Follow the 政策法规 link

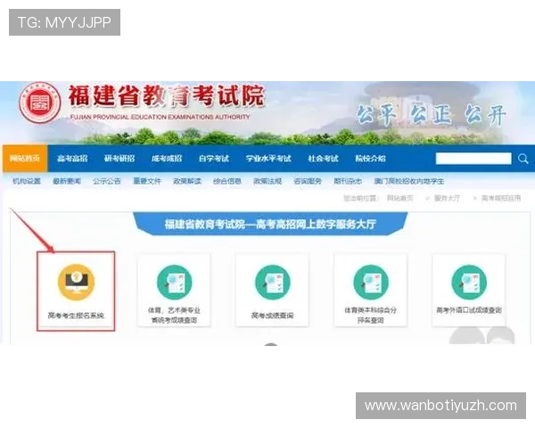[x=267, y=181]
